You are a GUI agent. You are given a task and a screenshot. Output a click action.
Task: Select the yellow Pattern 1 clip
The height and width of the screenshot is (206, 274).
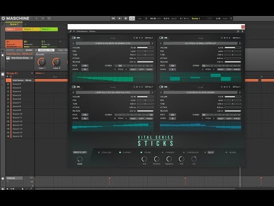pos(31,29)
